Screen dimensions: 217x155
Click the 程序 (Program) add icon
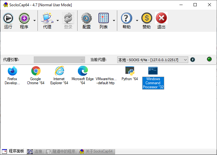[24, 18]
